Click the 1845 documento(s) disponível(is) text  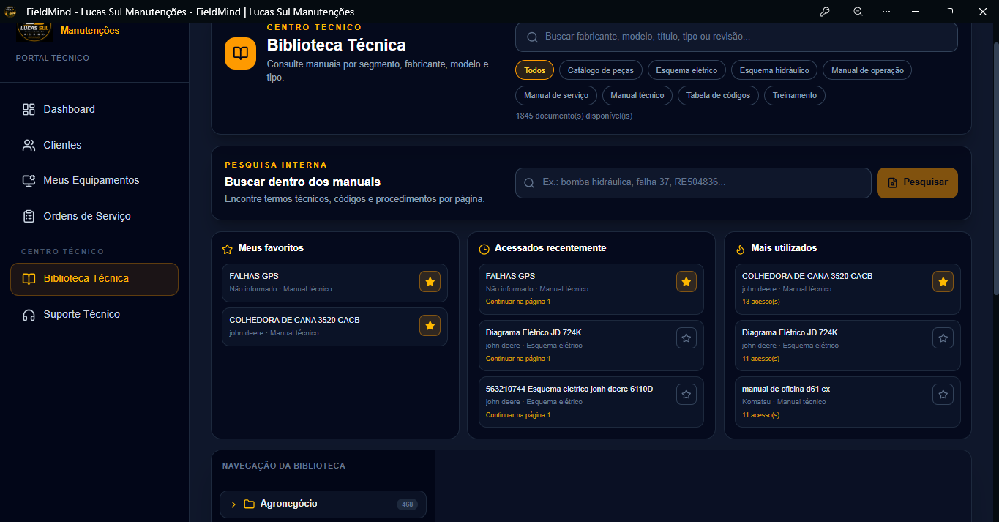574,116
